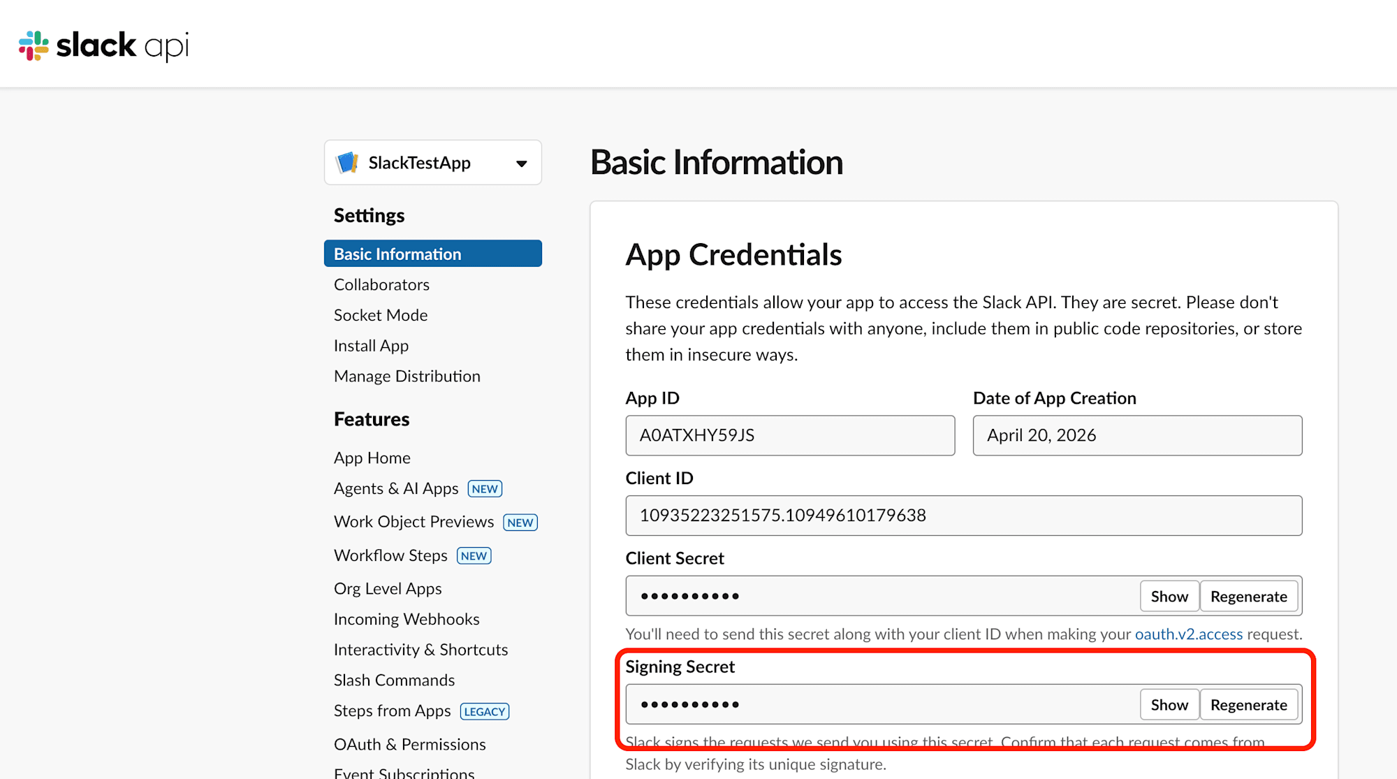Reveal the Signing Secret value

1169,705
